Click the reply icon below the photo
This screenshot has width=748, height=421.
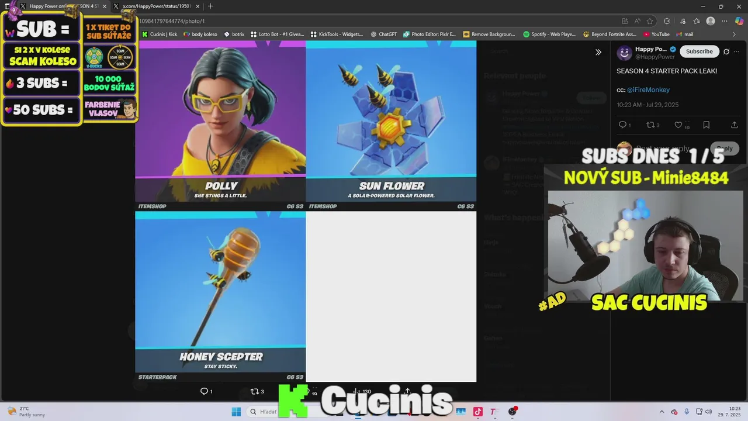coord(205,391)
